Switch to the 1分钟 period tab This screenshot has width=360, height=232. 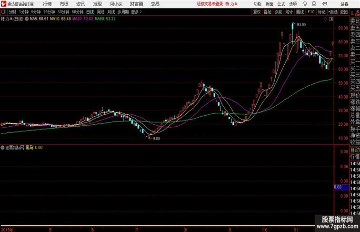(x=24, y=12)
